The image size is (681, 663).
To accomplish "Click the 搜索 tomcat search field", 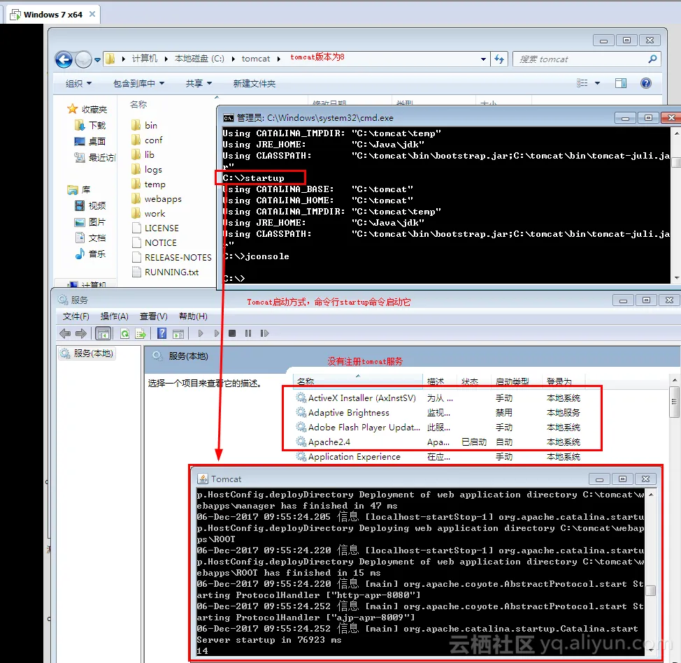I will (580, 59).
